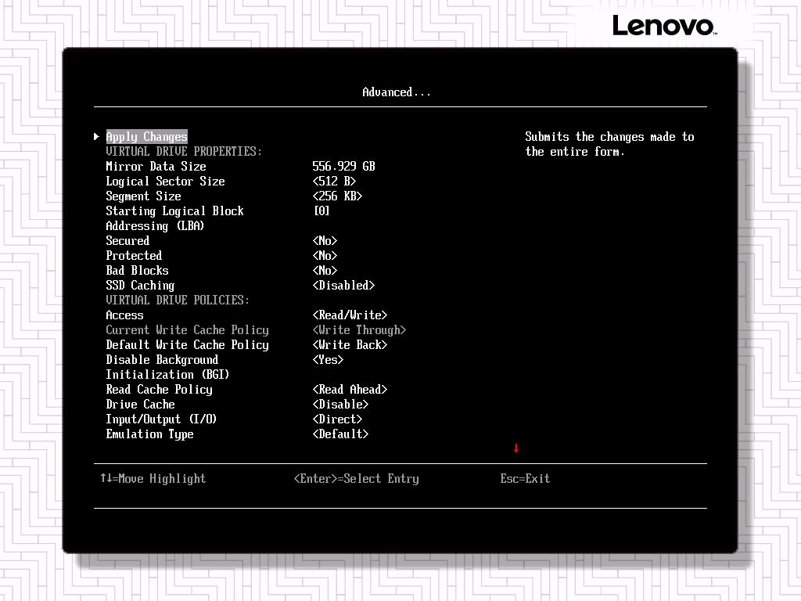The image size is (801, 601).
Task: Open Input/Output <Direct> option
Action: point(337,419)
